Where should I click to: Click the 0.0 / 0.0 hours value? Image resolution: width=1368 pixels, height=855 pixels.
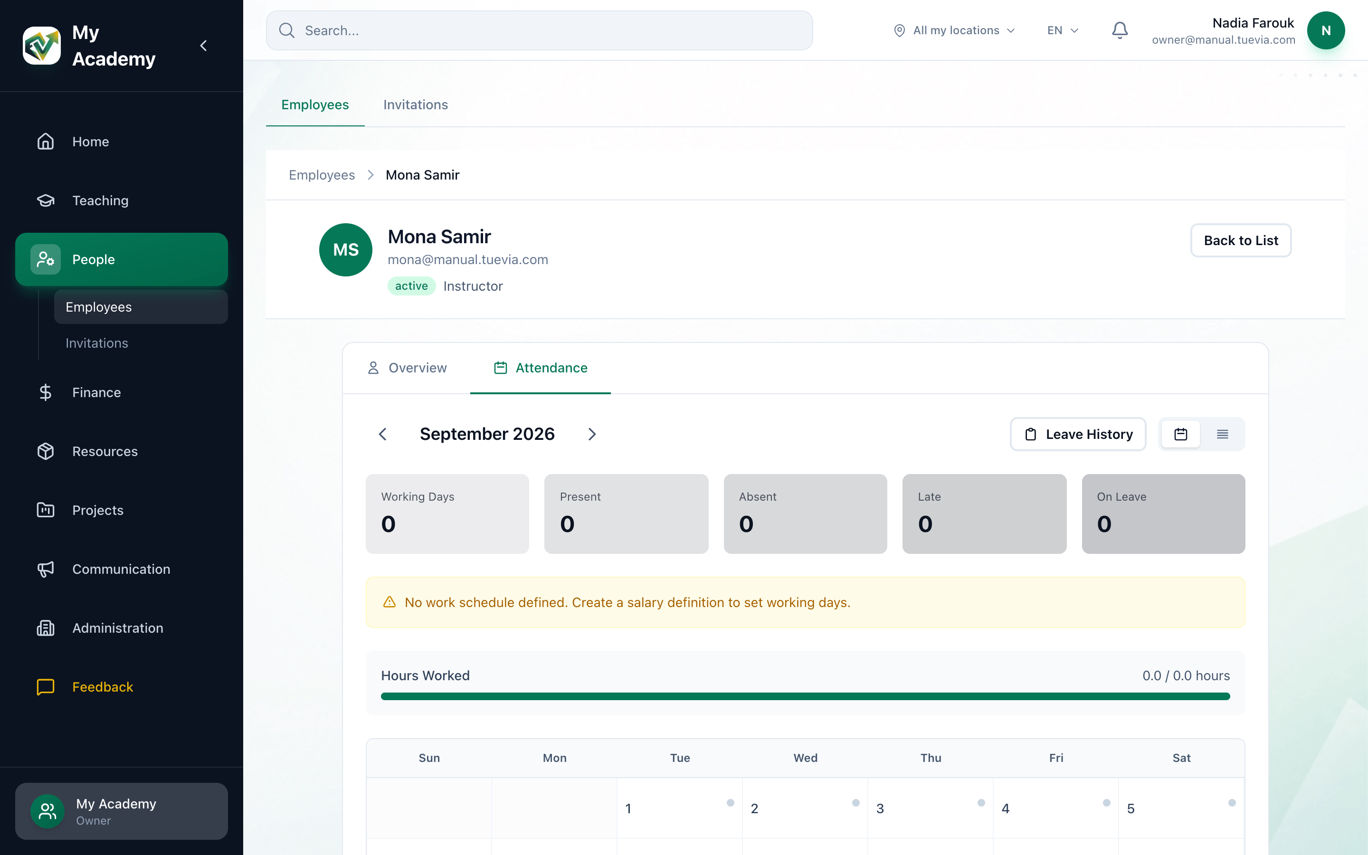1186,676
